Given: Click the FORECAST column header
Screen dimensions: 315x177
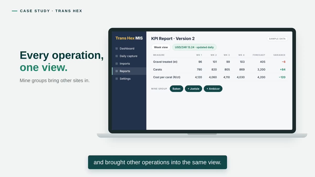Looking at the screenshot, I should pyautogui.click(x=259, y=55).
